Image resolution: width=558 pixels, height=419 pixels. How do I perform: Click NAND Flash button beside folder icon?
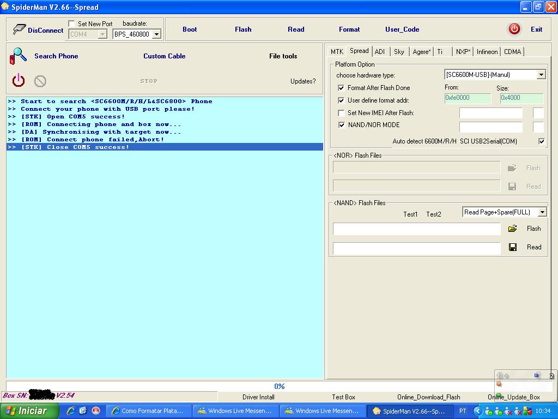coord(533,229)
